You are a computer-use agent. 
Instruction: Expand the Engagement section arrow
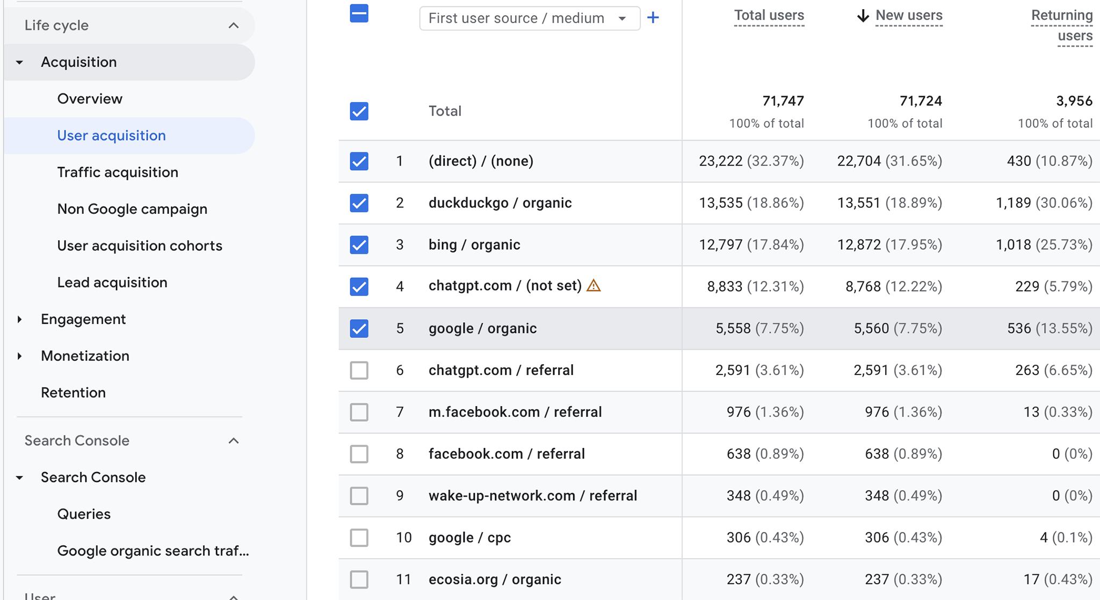pos(20,319)
